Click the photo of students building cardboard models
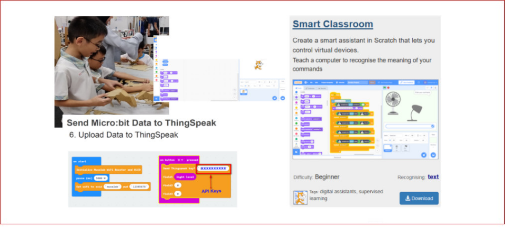 [x=110, y=63]
